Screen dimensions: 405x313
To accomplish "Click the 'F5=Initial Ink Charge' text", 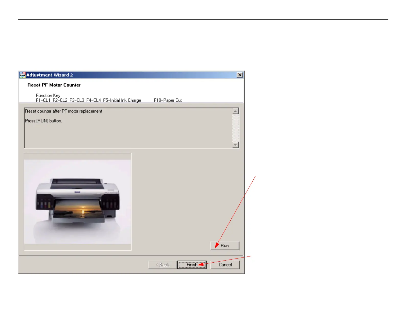I will pyautogui.click(x=122, y=100).
